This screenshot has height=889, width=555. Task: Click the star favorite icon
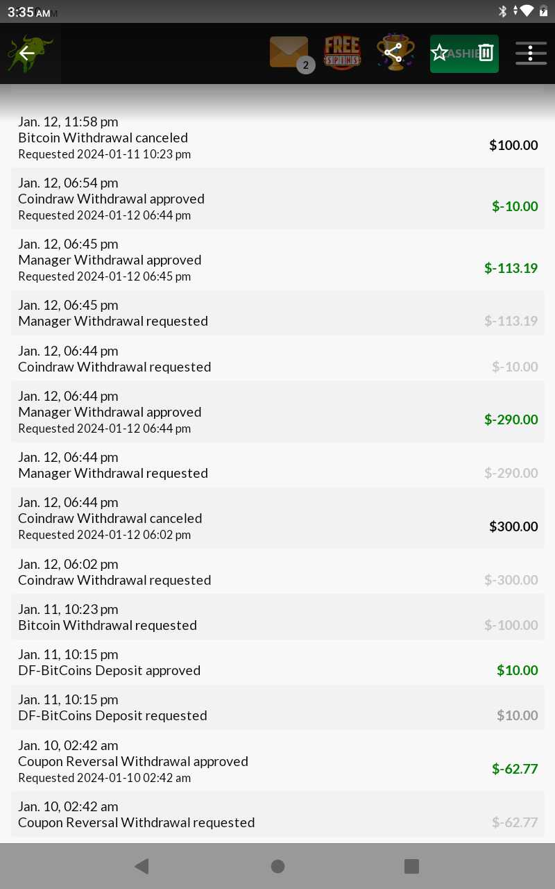(440, 53)
